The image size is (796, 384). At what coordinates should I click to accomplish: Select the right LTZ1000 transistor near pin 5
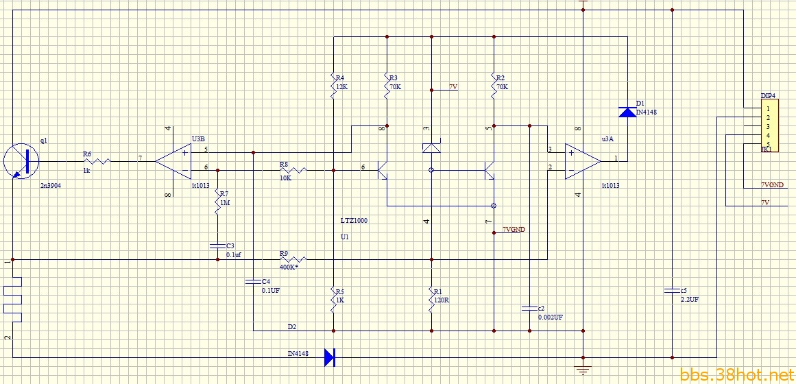[490, 170]
